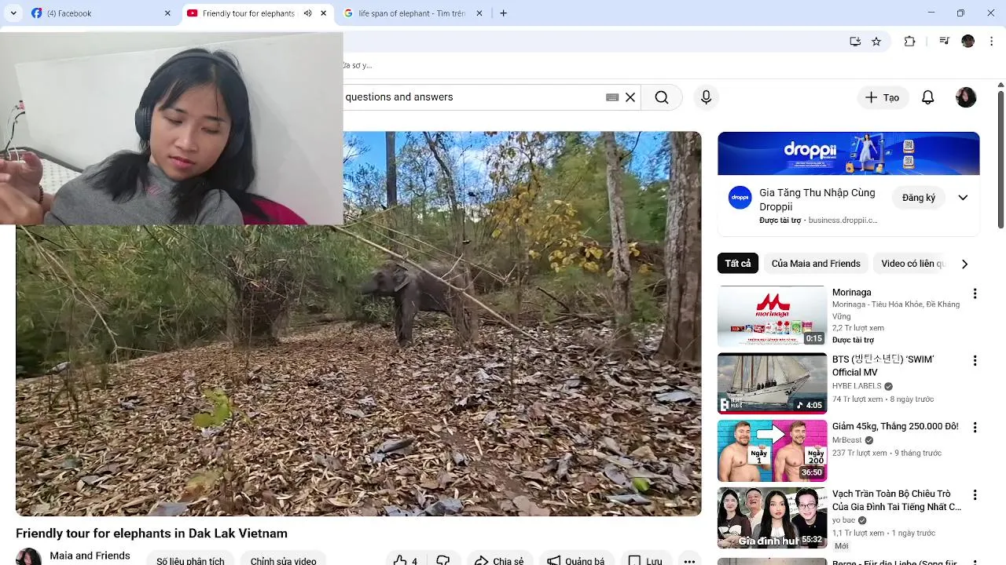The width and height of the screenshot is (1006, 565).
Task: Switch to the life span of elephant tab
Action: click(x=412, y=13)
